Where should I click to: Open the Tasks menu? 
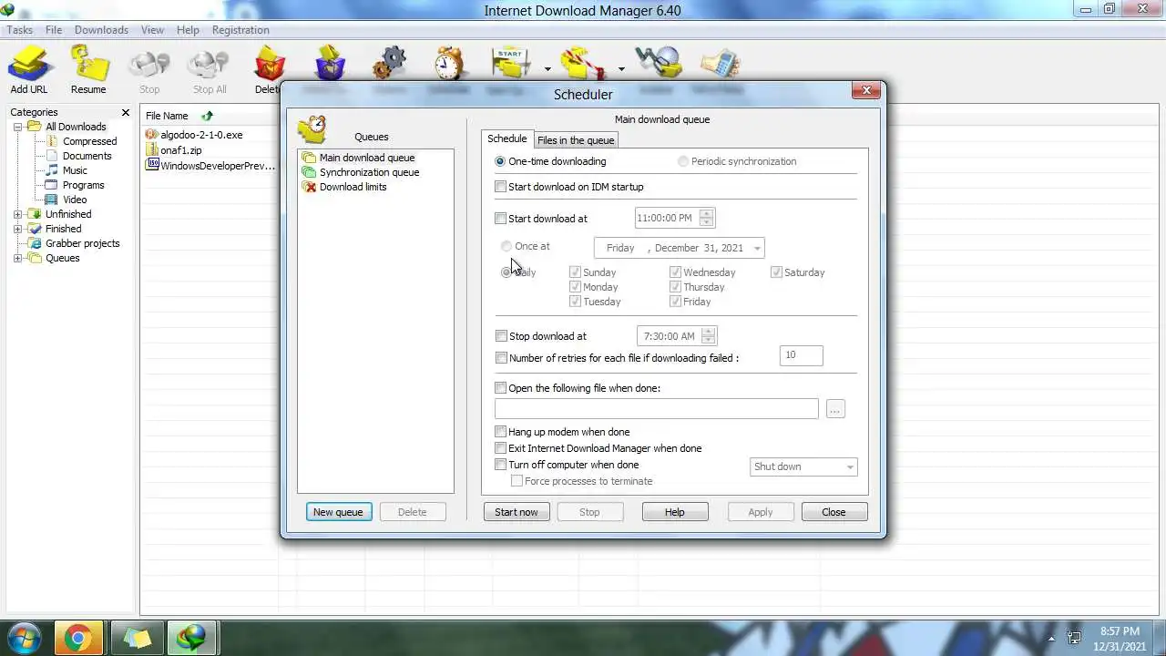pyautogui.click(x=19, y=30)
